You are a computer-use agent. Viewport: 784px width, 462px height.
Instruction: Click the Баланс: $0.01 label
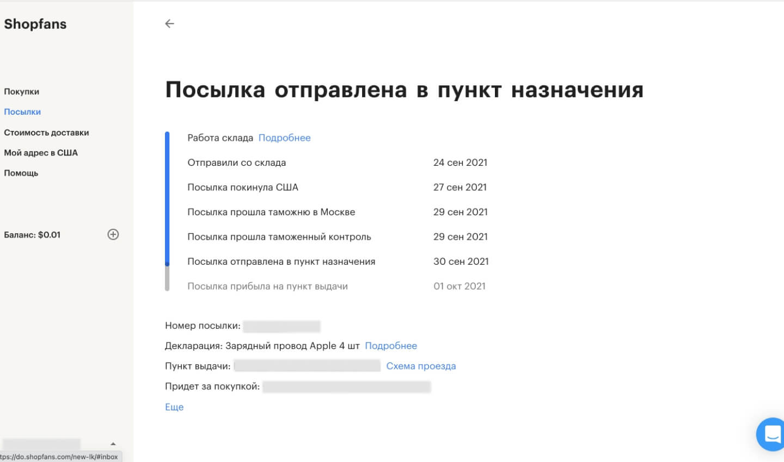[32, 235]
